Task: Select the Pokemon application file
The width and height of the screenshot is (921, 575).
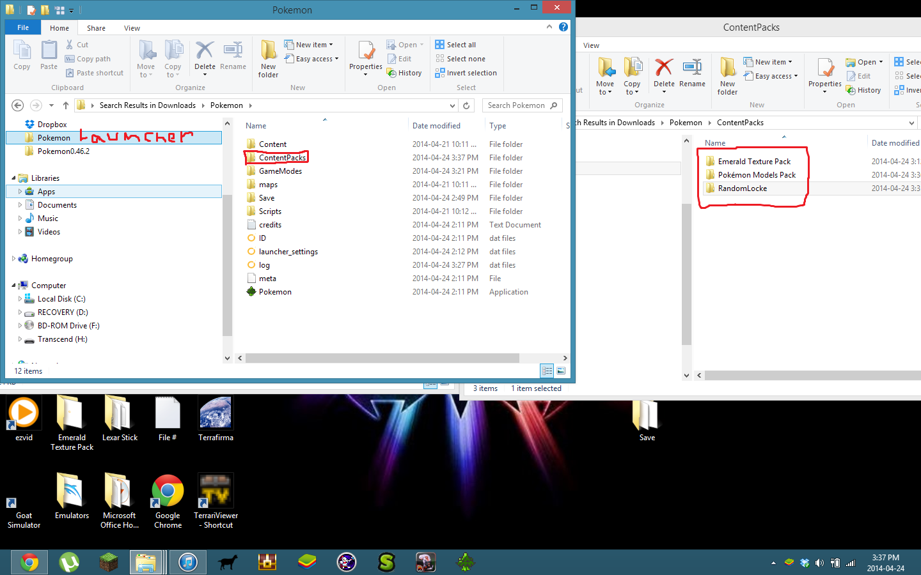Action: click(275, 292)
